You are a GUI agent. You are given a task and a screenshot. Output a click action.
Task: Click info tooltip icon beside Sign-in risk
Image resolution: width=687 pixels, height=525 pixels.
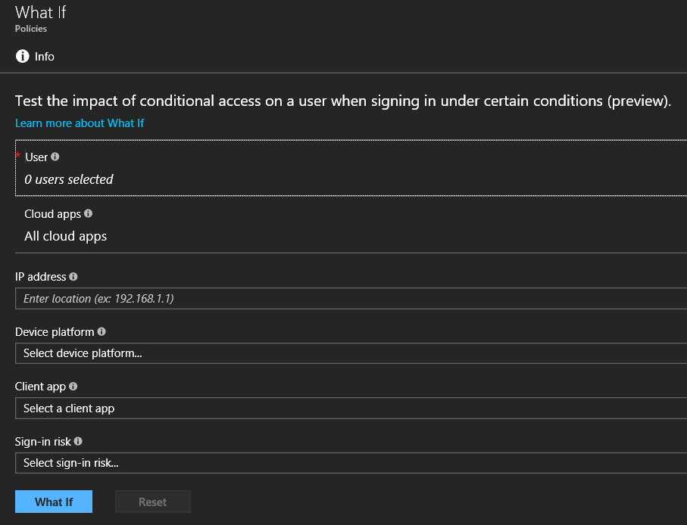[x=78, y=441]
